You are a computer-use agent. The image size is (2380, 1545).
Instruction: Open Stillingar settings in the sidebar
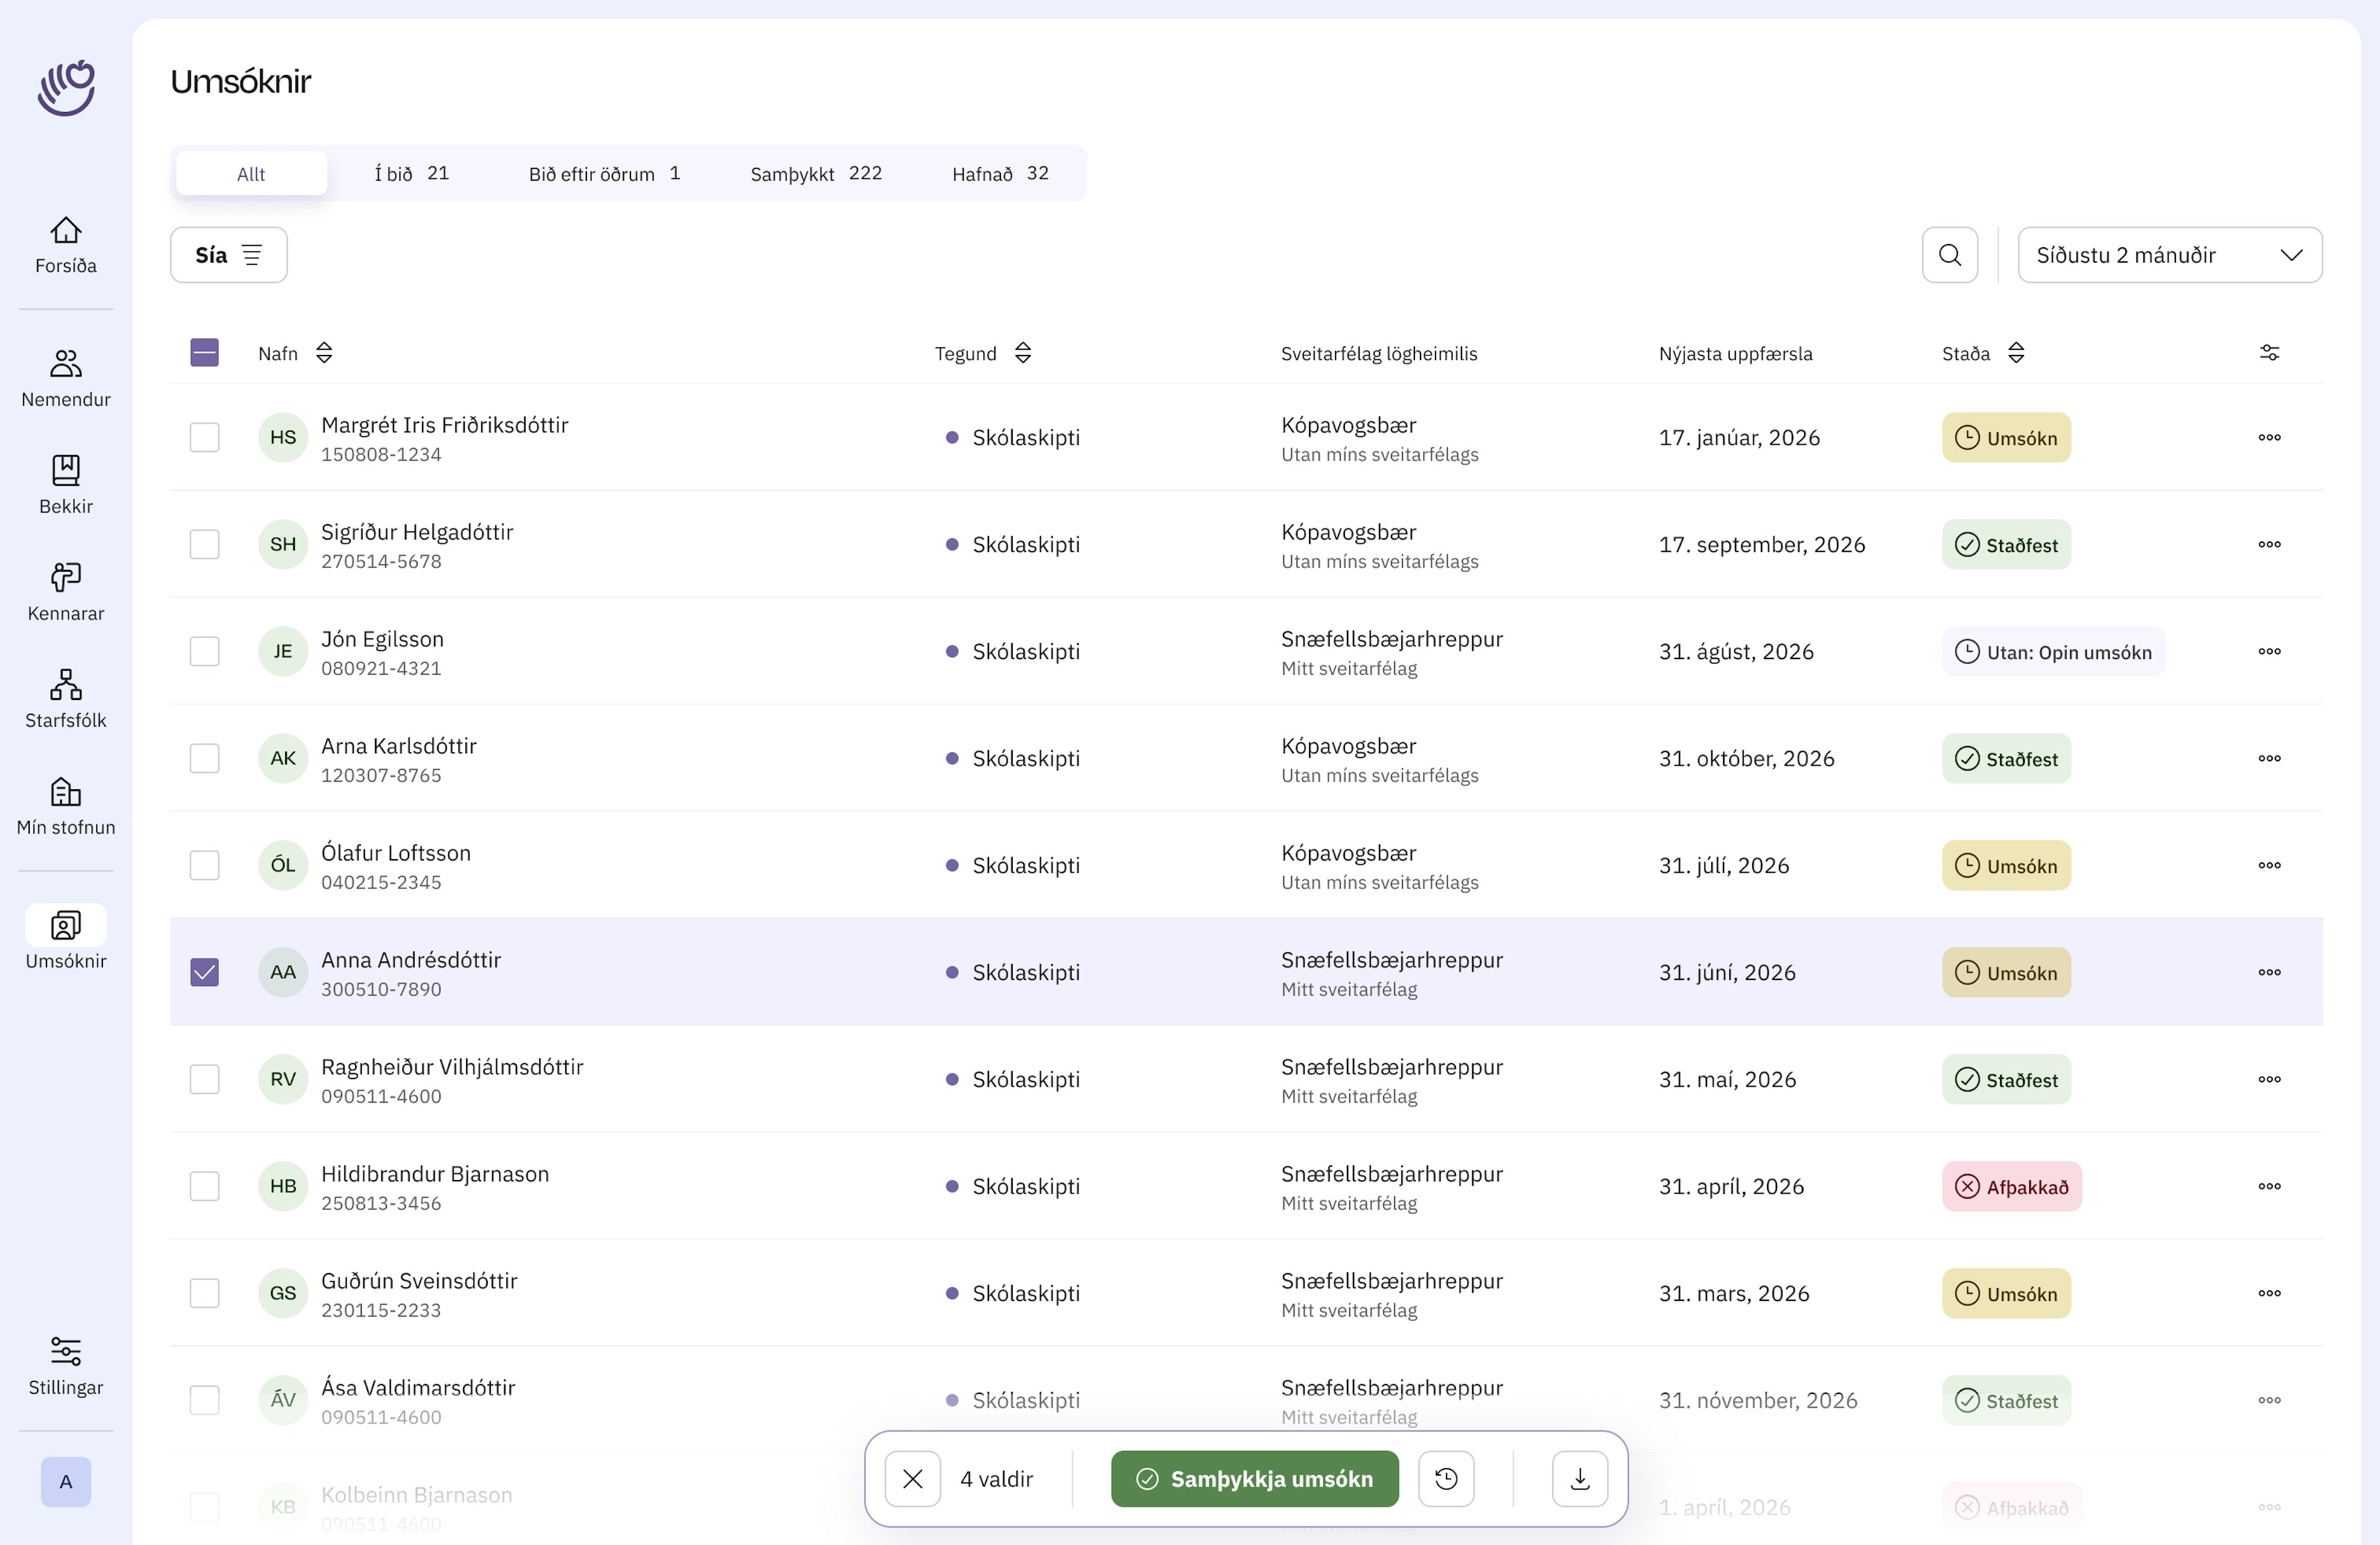point(66,1365)
